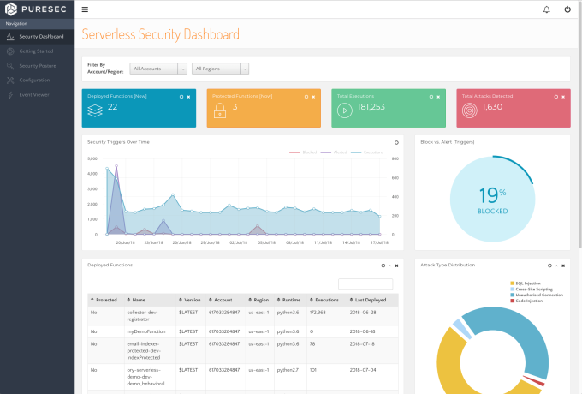This screenshot has height=394, width=582.
Task: Click the power logout icon
Action: (x=567, y=9)
